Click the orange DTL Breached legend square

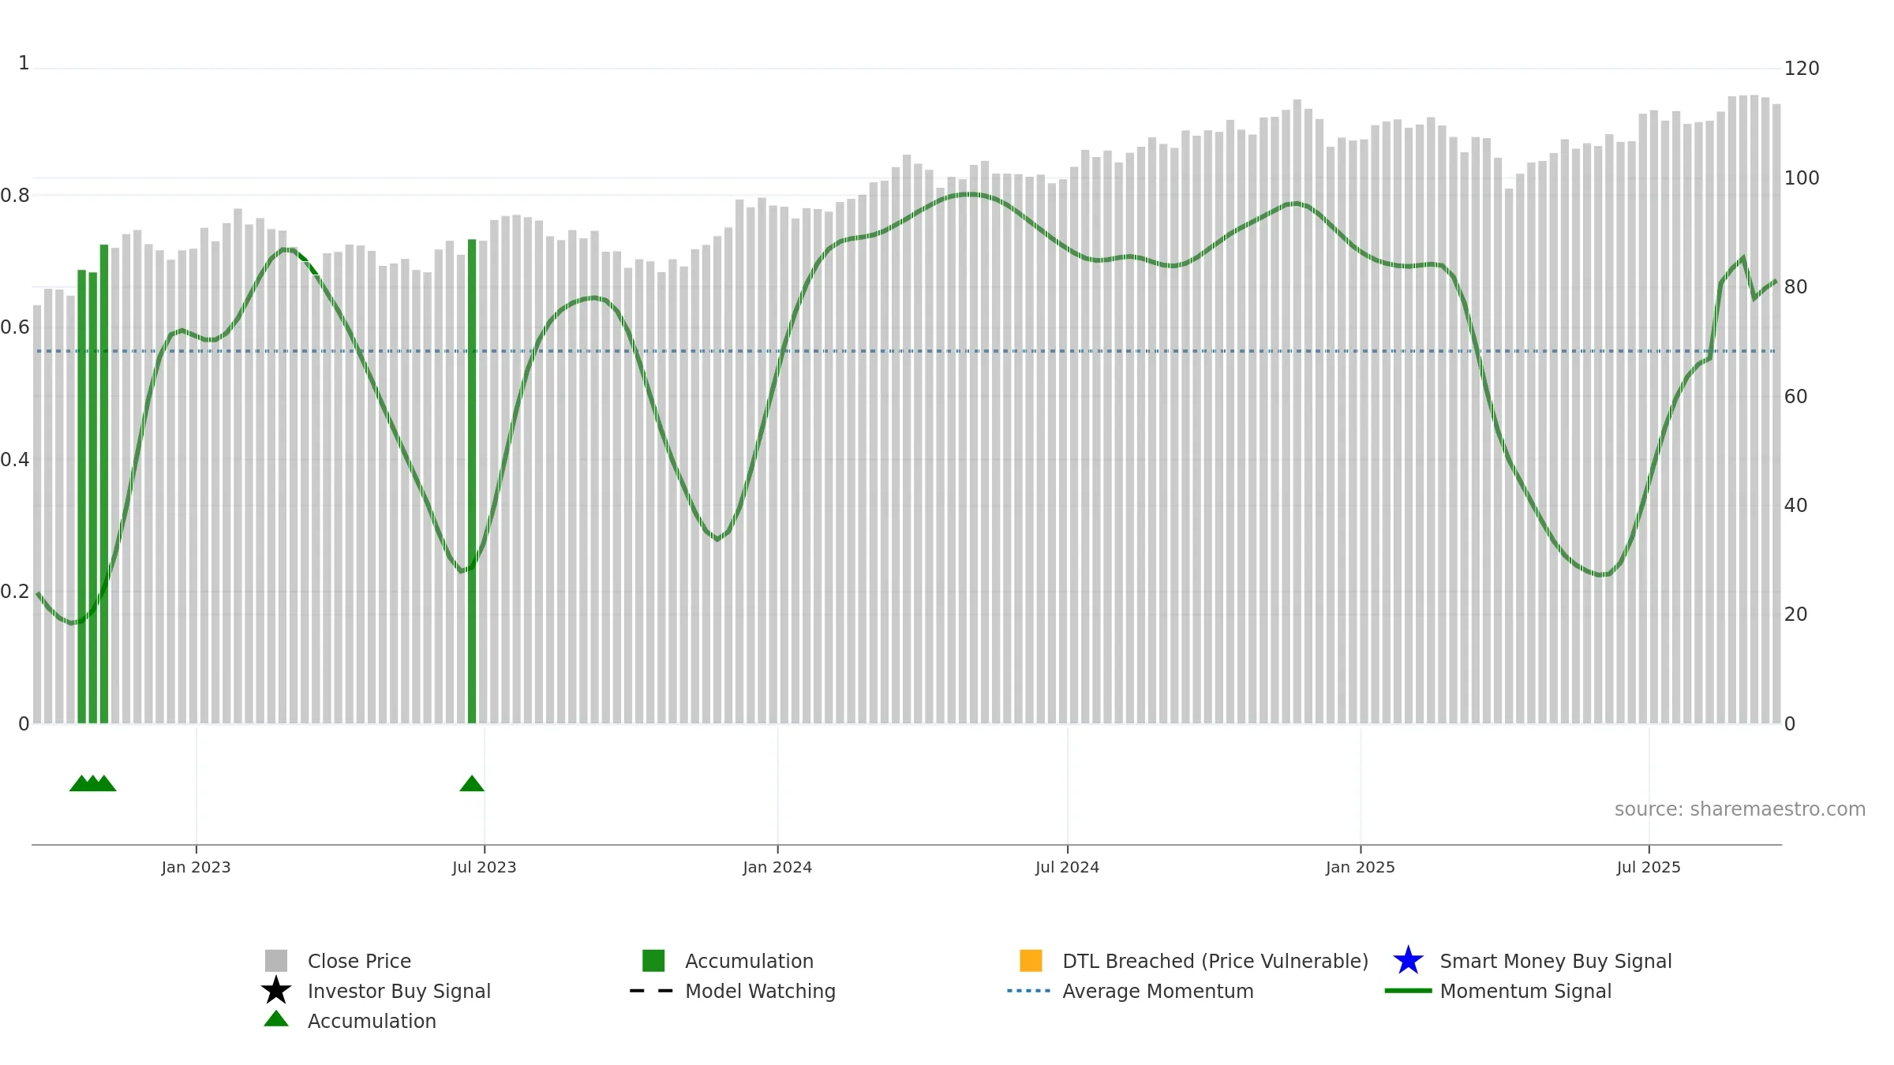click(1031, 961)
